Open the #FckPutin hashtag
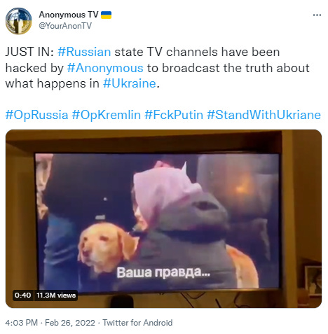The width and height of the screenshot is (328, 334). point(174,115)
